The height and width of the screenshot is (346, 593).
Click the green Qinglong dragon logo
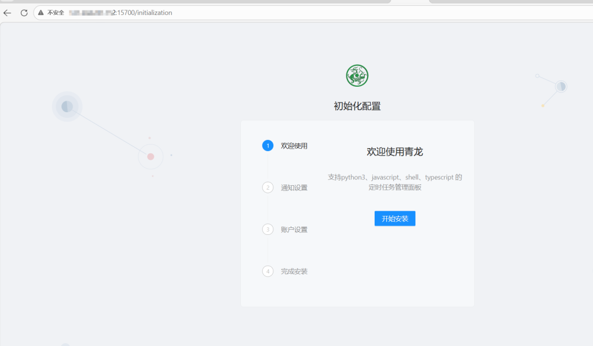click(357, 76)
